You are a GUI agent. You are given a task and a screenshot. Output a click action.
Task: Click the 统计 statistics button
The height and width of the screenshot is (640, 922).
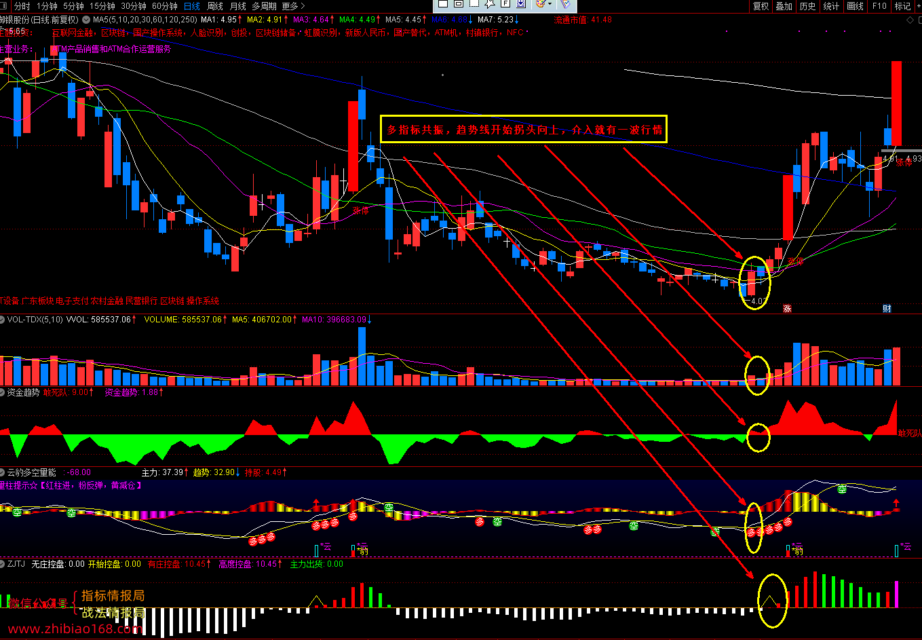pos(831,6)
